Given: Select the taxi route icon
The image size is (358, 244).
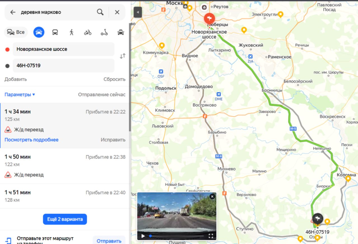Looking at the screenshot, I should (121, 32).
